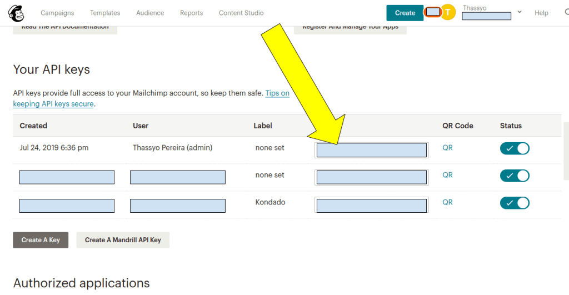Expand the Thassyo account dropdown arrow

click(x=519, y=12)
